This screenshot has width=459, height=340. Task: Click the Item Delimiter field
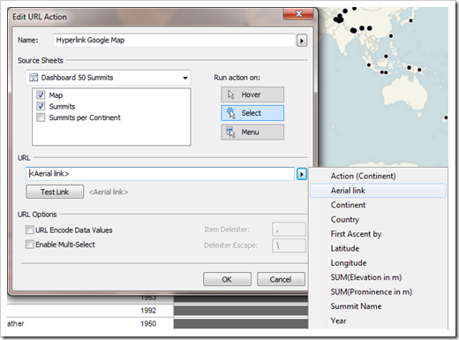pos(289,230)
